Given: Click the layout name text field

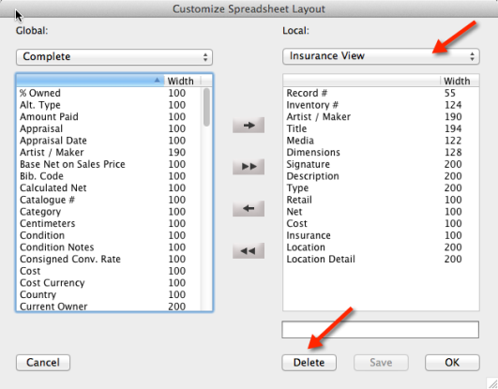Looking at the screenshot, I should [x=381, y=330].
